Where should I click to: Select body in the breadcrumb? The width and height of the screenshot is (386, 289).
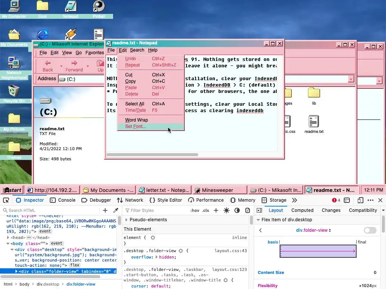coord(25,284)
